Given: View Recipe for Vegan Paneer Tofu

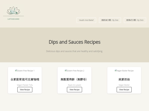Looking at the screenshot, I should [x=25, y=90].
